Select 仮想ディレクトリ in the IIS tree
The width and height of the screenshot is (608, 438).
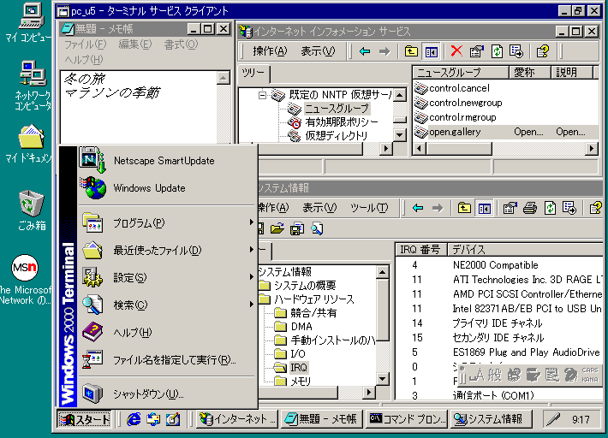(x=336, y=135)
